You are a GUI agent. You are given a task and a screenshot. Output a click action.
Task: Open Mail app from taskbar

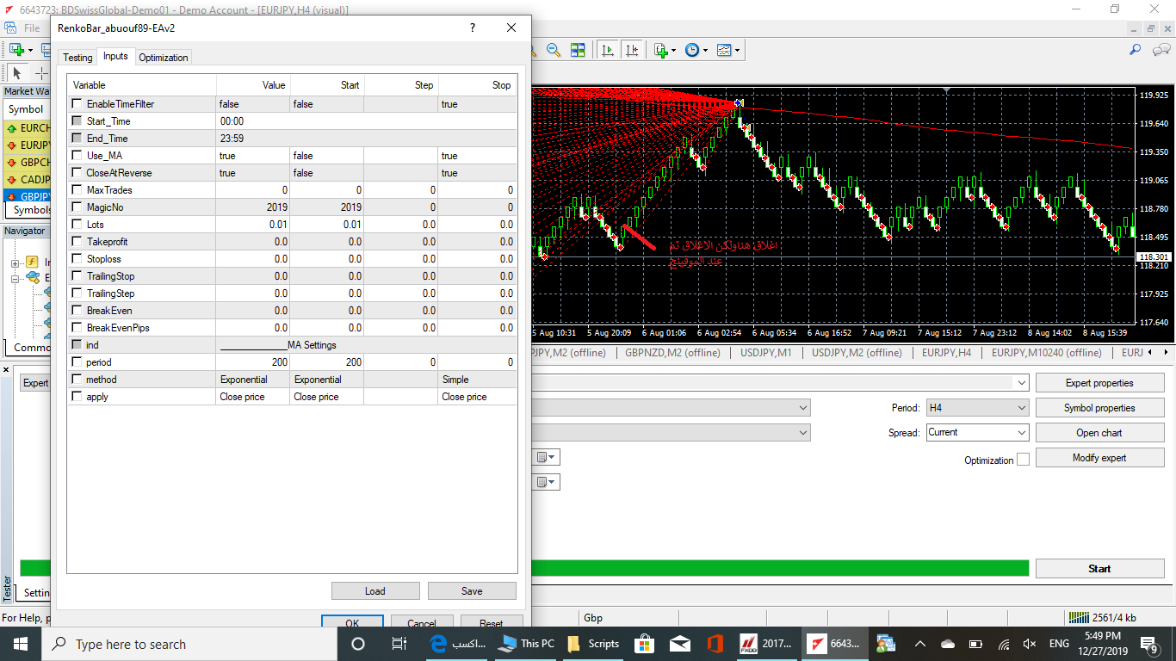tap(679, 644)
